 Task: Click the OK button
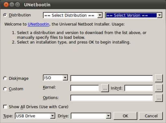125,116
